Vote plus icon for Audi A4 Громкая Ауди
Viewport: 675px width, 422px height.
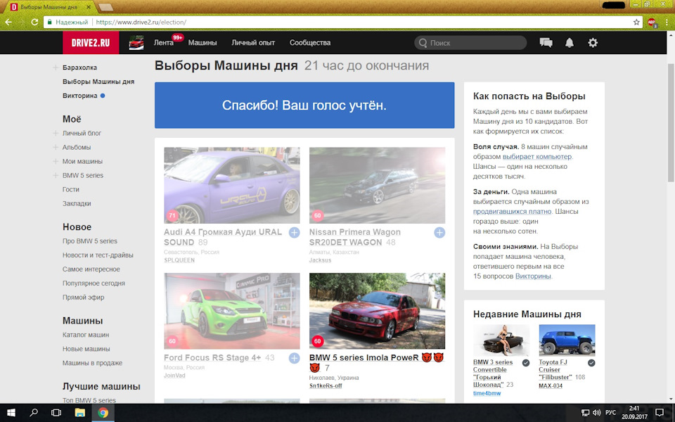[294, 233]
